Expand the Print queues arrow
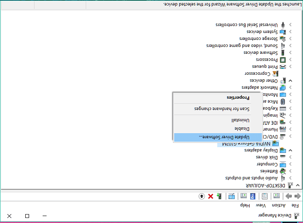The height and width of the screenshot is (223, 303). tap(290, 67)
